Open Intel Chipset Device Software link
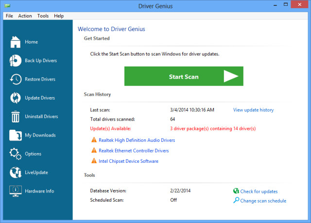Image resolution: width=311 pixels, height=223 pixels. (x=128, y=161)
